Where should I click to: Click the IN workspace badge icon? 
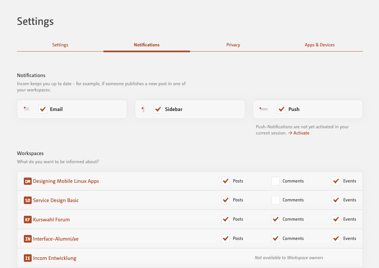click(x=27, y=239)
